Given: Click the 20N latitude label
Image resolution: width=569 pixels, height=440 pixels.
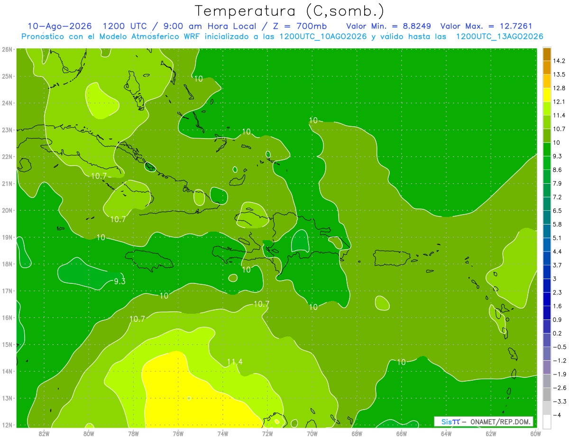Looking at the screenshot, I should 7,210.
